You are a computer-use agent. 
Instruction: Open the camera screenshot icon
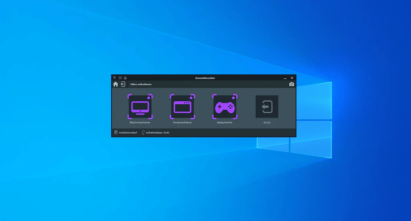[291, 84]
